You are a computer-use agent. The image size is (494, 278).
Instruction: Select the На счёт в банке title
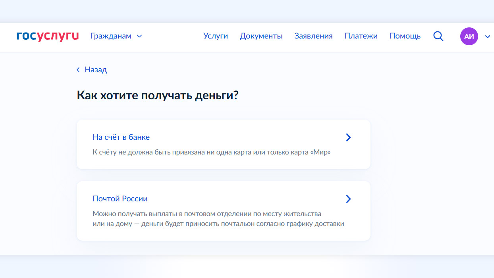(121, 137)
